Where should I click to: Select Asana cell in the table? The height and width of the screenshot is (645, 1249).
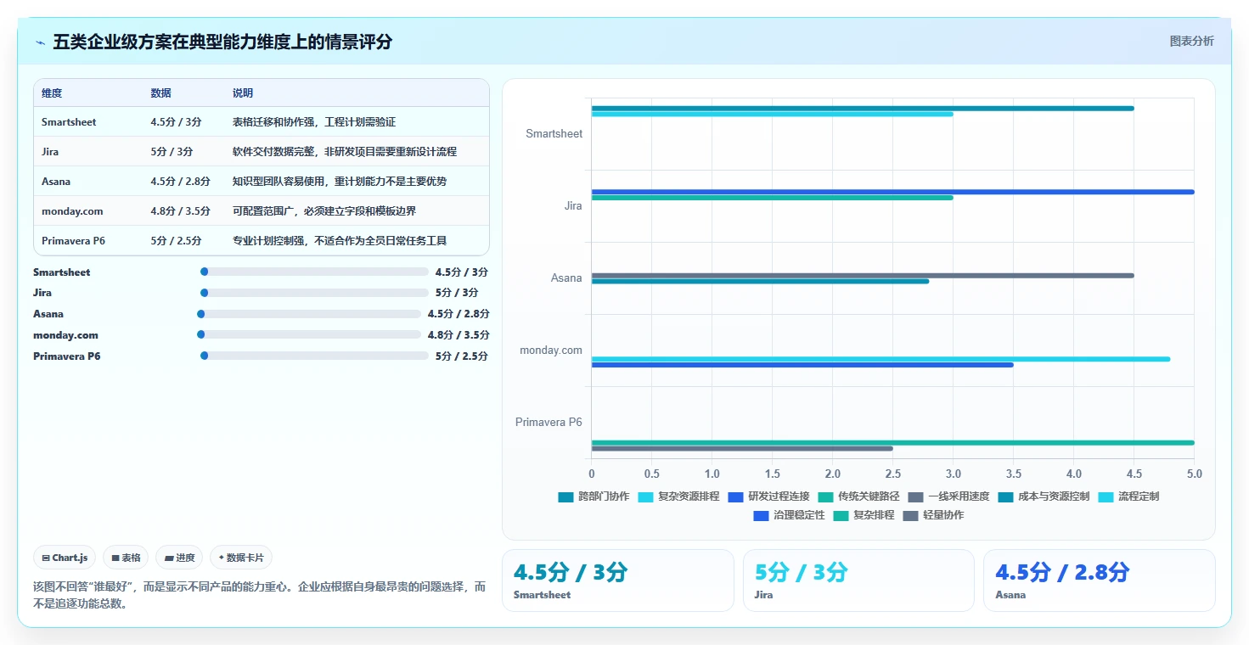[x=56, y=182]
